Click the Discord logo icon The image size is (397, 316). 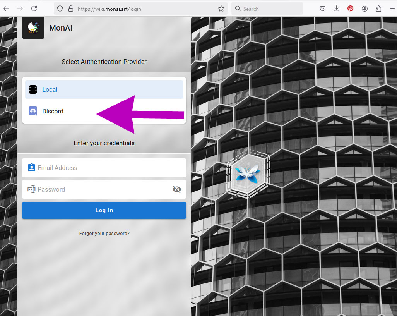33,111
